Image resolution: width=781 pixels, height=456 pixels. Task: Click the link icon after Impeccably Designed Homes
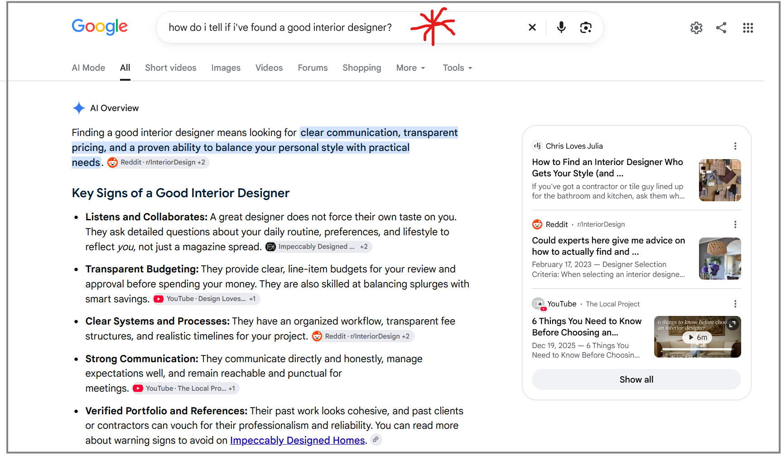click(x=376, y=440)
